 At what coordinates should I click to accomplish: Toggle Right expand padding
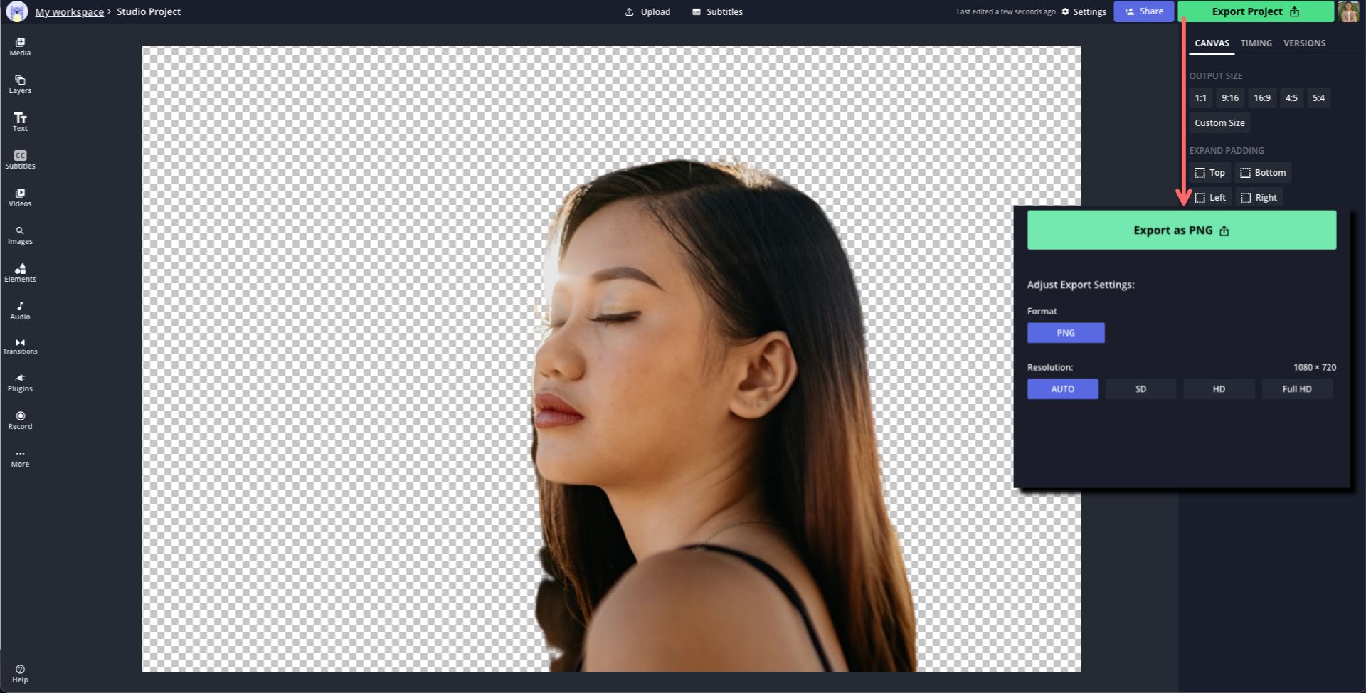click(1259, 198)
